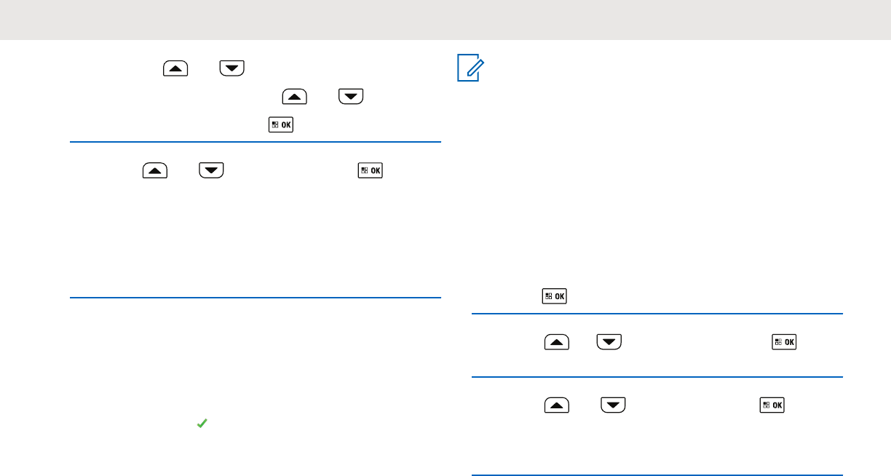891x476 pixels.
Task: Click the blue divider line above the green checkmark
Action: point(256,298)
